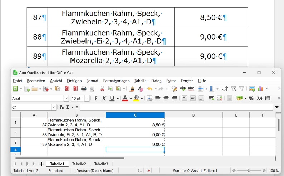Toggle italic formatting with the K button
284x176 pixels.
pos(104,98)
